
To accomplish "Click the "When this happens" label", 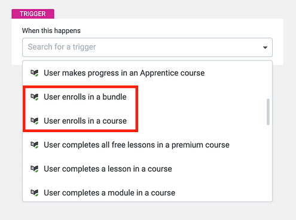I will coord(51,30).
